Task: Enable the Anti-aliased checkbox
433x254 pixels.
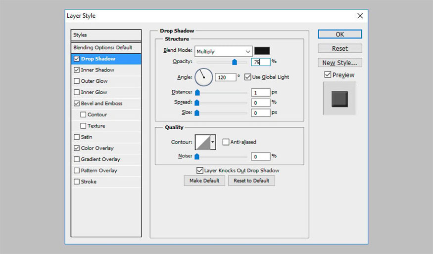Action: click(x=226, y=142)
